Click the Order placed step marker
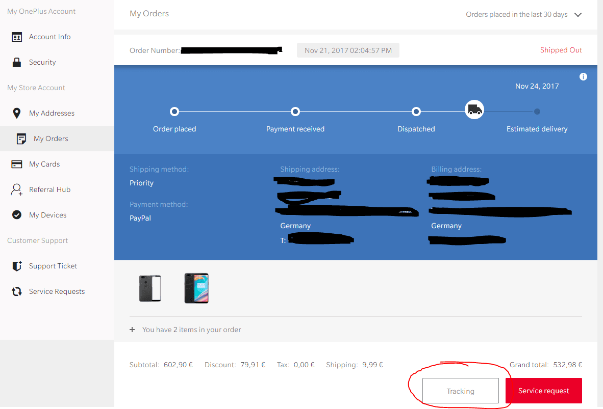This screenshot has height=409, width=603. click(174, 112)
